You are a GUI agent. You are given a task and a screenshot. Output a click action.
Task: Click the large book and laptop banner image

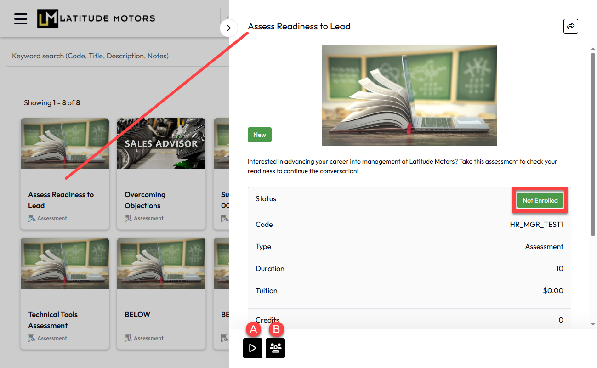pos(409,95)
